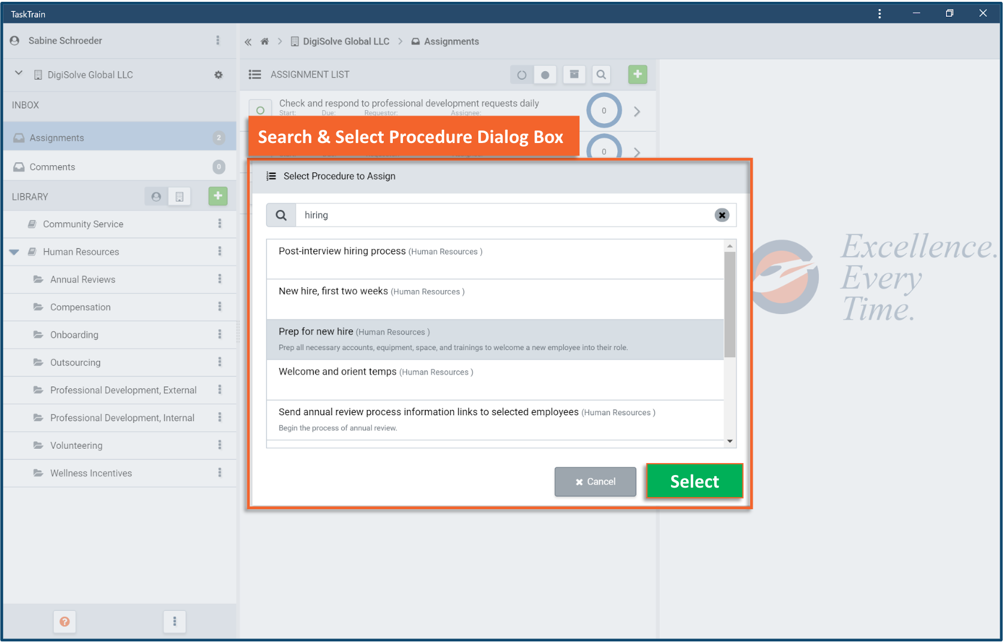Screen dimensions: 1004x642
Task: Toggle completed assignments filled circle filter
Action: coord(545,75)
